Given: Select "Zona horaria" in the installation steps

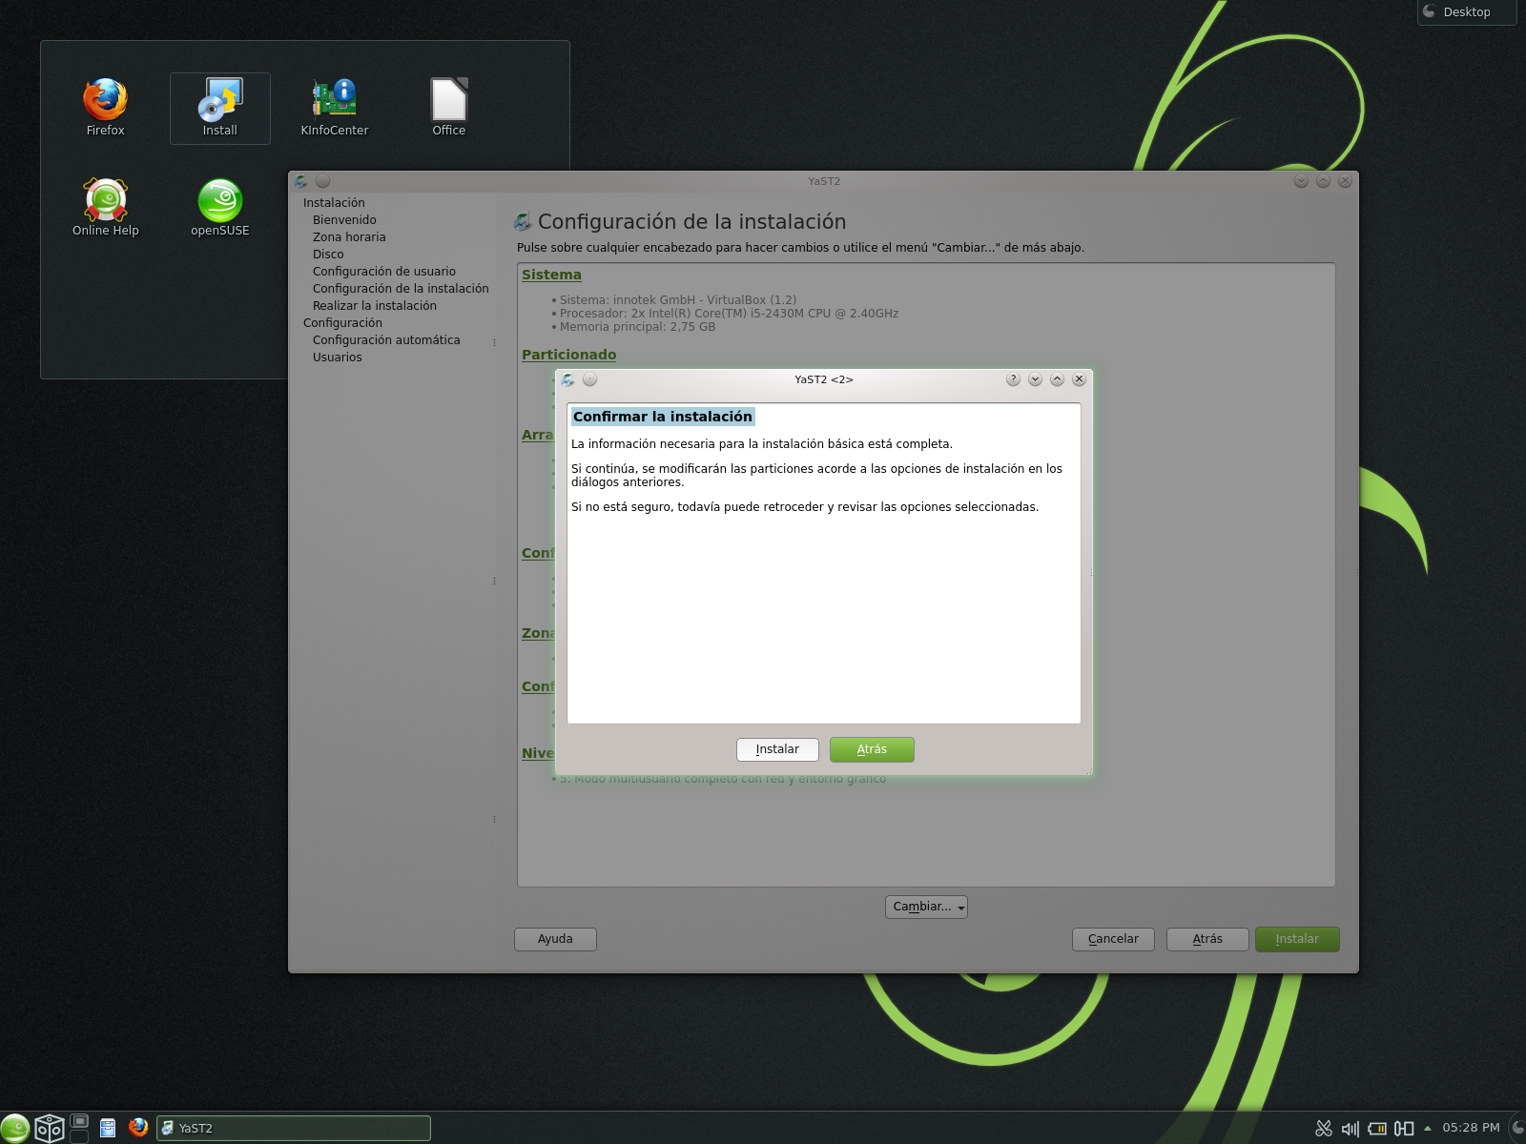Looking at the screenshot, I should pyautogui.click(x=350, y=236).
